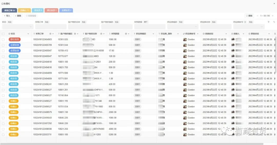Click the 导入 import button
Screen dimensions: 277x145
click(x=7, y=16)
